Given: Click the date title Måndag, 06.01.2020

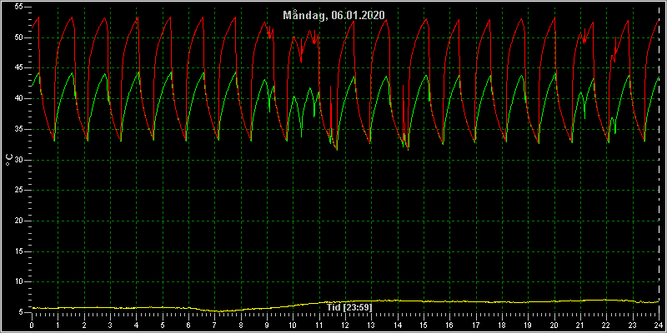Looking at the screenshot, I should coord(334,15).
